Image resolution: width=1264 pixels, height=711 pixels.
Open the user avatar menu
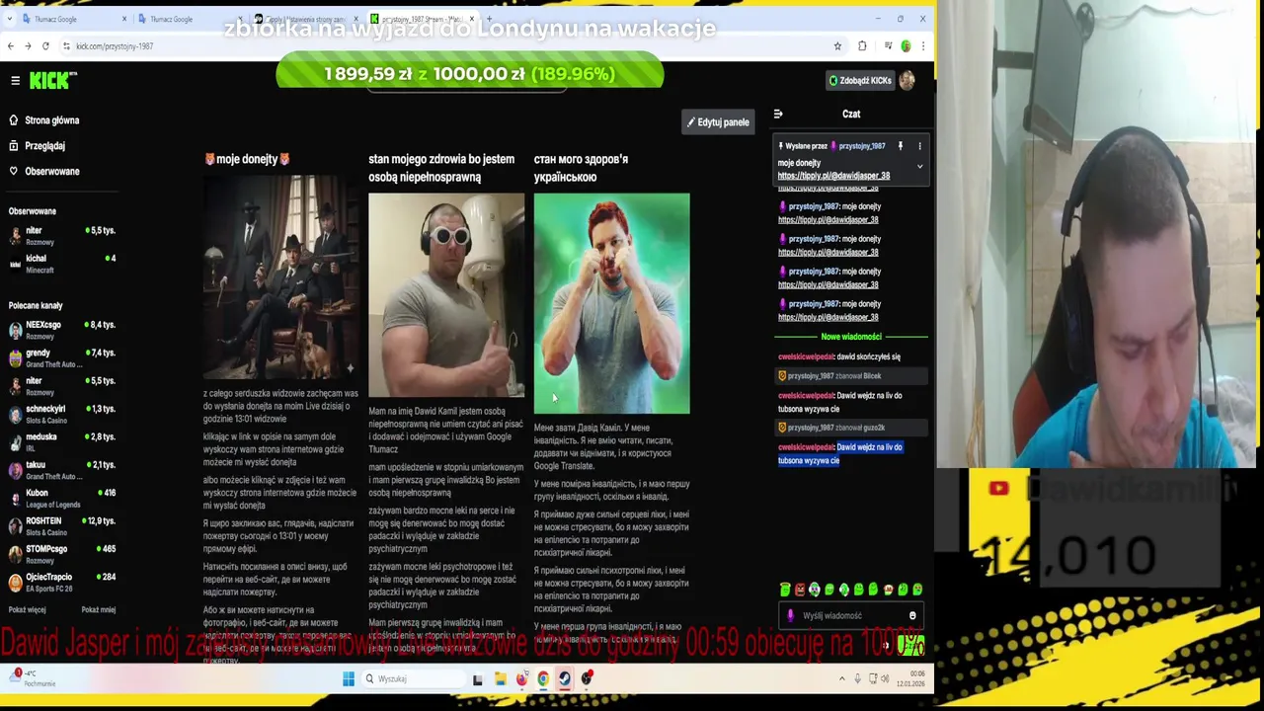907,80
